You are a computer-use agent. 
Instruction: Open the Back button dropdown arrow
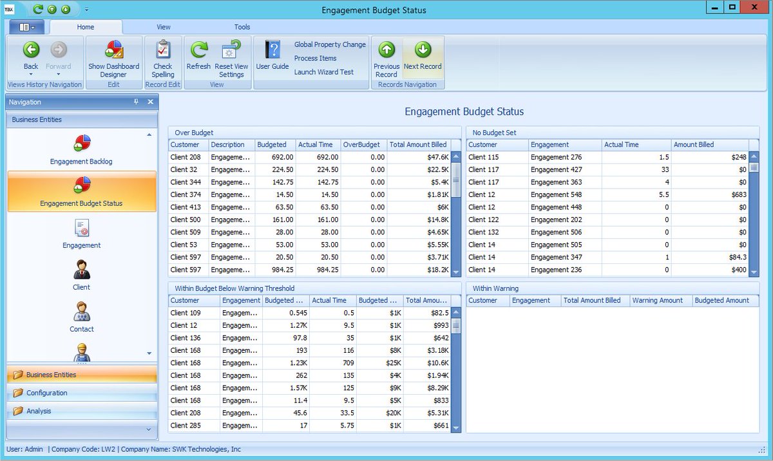point(31,75)
